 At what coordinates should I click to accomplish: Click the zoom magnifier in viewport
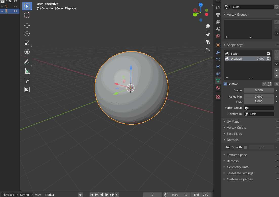[208, 26]
